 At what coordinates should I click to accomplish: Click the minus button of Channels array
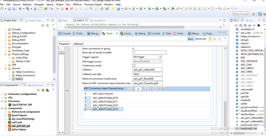point(130,89)
